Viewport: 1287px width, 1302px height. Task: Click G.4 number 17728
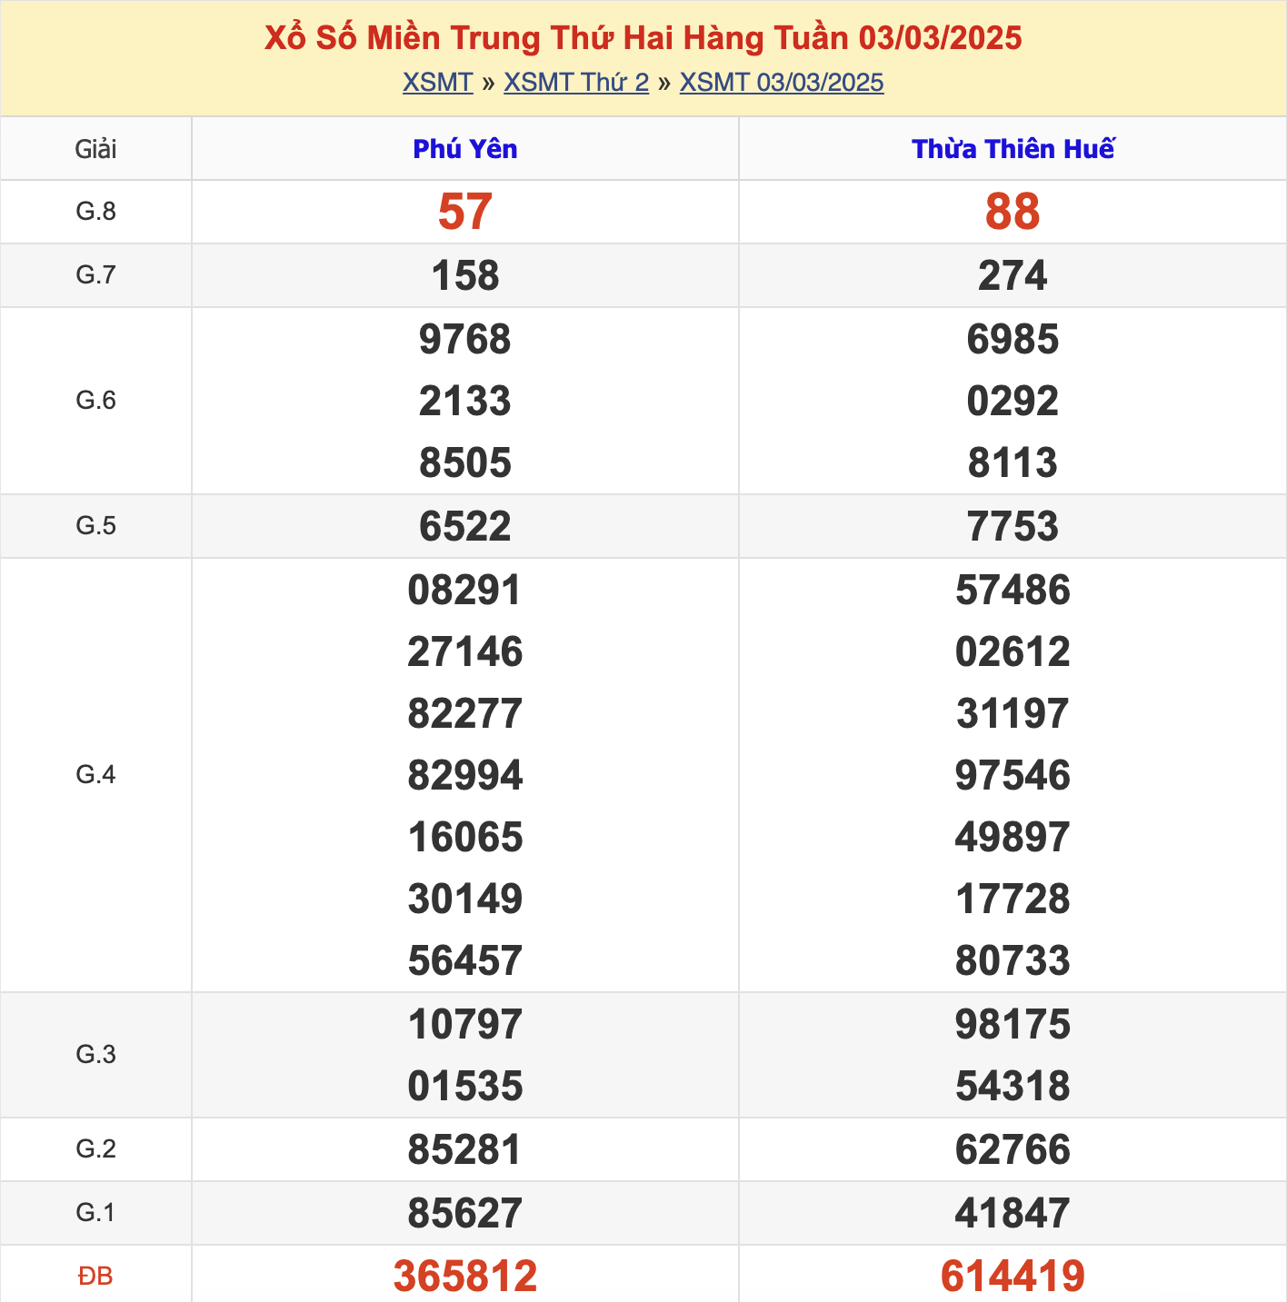click(x=1013, y=899)
